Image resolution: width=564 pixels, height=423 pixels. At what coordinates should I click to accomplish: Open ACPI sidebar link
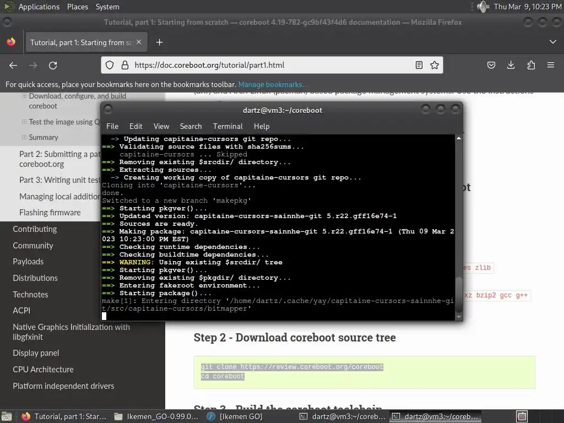click(x=21, y=311)
